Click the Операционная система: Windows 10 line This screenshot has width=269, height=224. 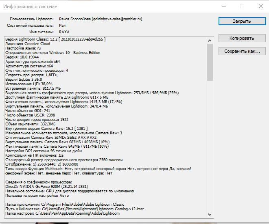[x=52, y=52]
